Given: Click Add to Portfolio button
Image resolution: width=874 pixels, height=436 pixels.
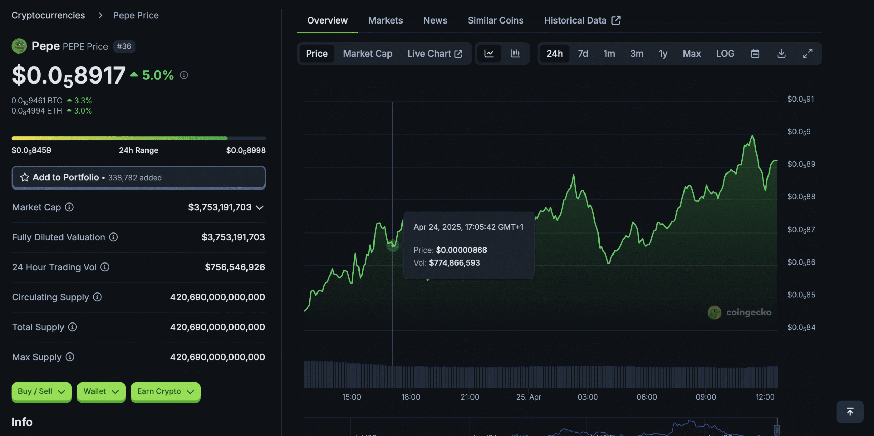Looking at the screenshot, I should click(139, 177).
